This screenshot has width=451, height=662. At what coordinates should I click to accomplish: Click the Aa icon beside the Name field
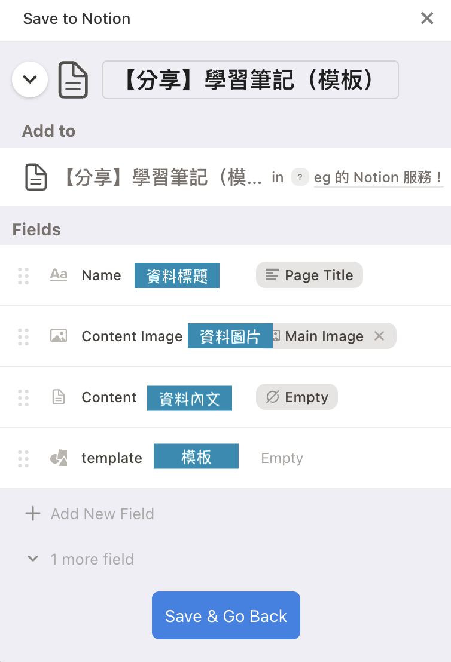[x=58, y=275]
